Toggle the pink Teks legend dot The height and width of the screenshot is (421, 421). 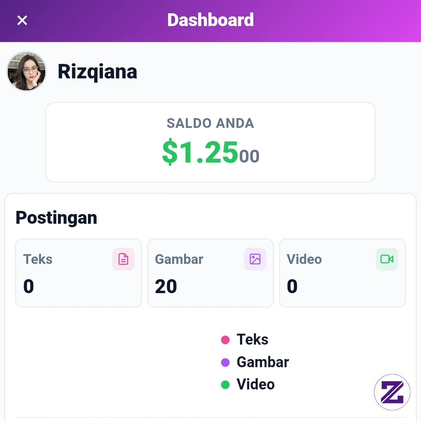coord(225,340)
